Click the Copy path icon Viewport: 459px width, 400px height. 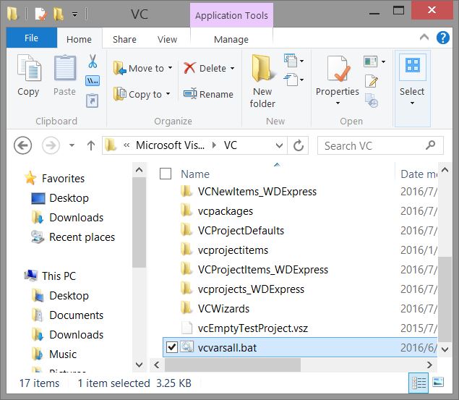93,81
